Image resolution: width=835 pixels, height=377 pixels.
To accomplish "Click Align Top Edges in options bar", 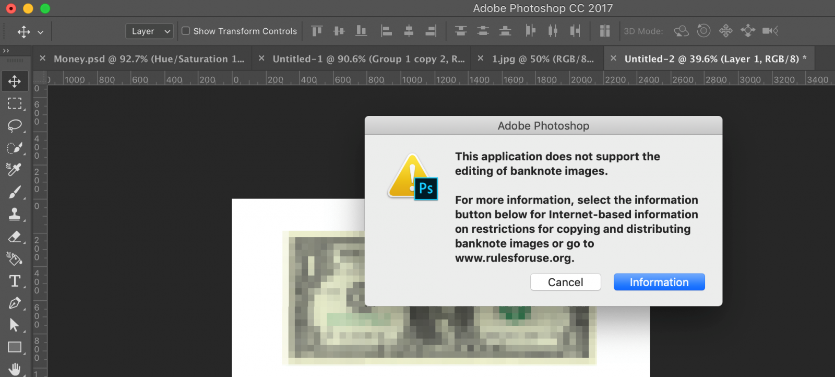I will pyautogui.click(x=317, y=31).
